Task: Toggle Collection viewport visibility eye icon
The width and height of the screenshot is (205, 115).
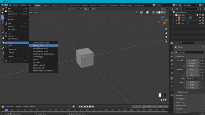Action: tap(200, 15)
